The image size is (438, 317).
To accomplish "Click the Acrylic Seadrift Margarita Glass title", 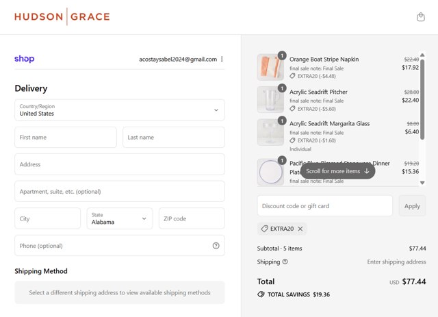I will pyautogui.click(x=330, y=123).
